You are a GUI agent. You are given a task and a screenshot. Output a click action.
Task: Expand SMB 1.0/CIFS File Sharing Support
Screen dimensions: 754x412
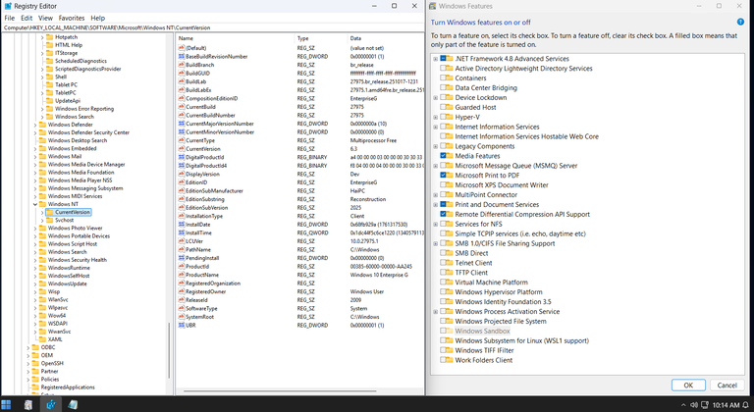click(x=436, y=243)
